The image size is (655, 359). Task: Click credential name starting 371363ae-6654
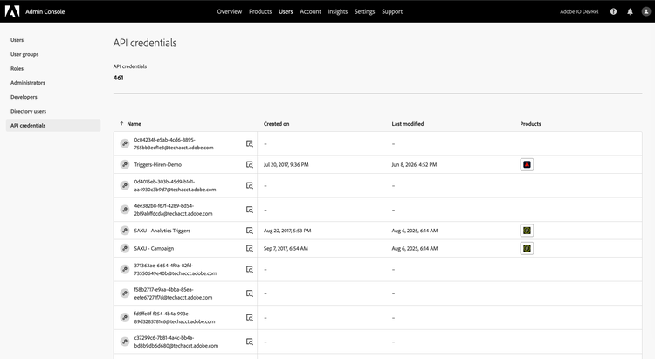(x=176, y=269)
